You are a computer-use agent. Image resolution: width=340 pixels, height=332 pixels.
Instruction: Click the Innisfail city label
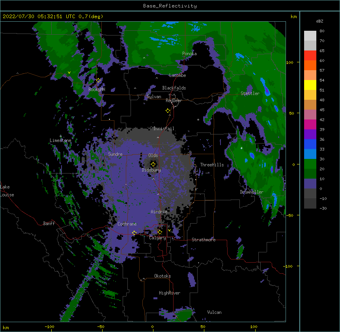[164, 129]
